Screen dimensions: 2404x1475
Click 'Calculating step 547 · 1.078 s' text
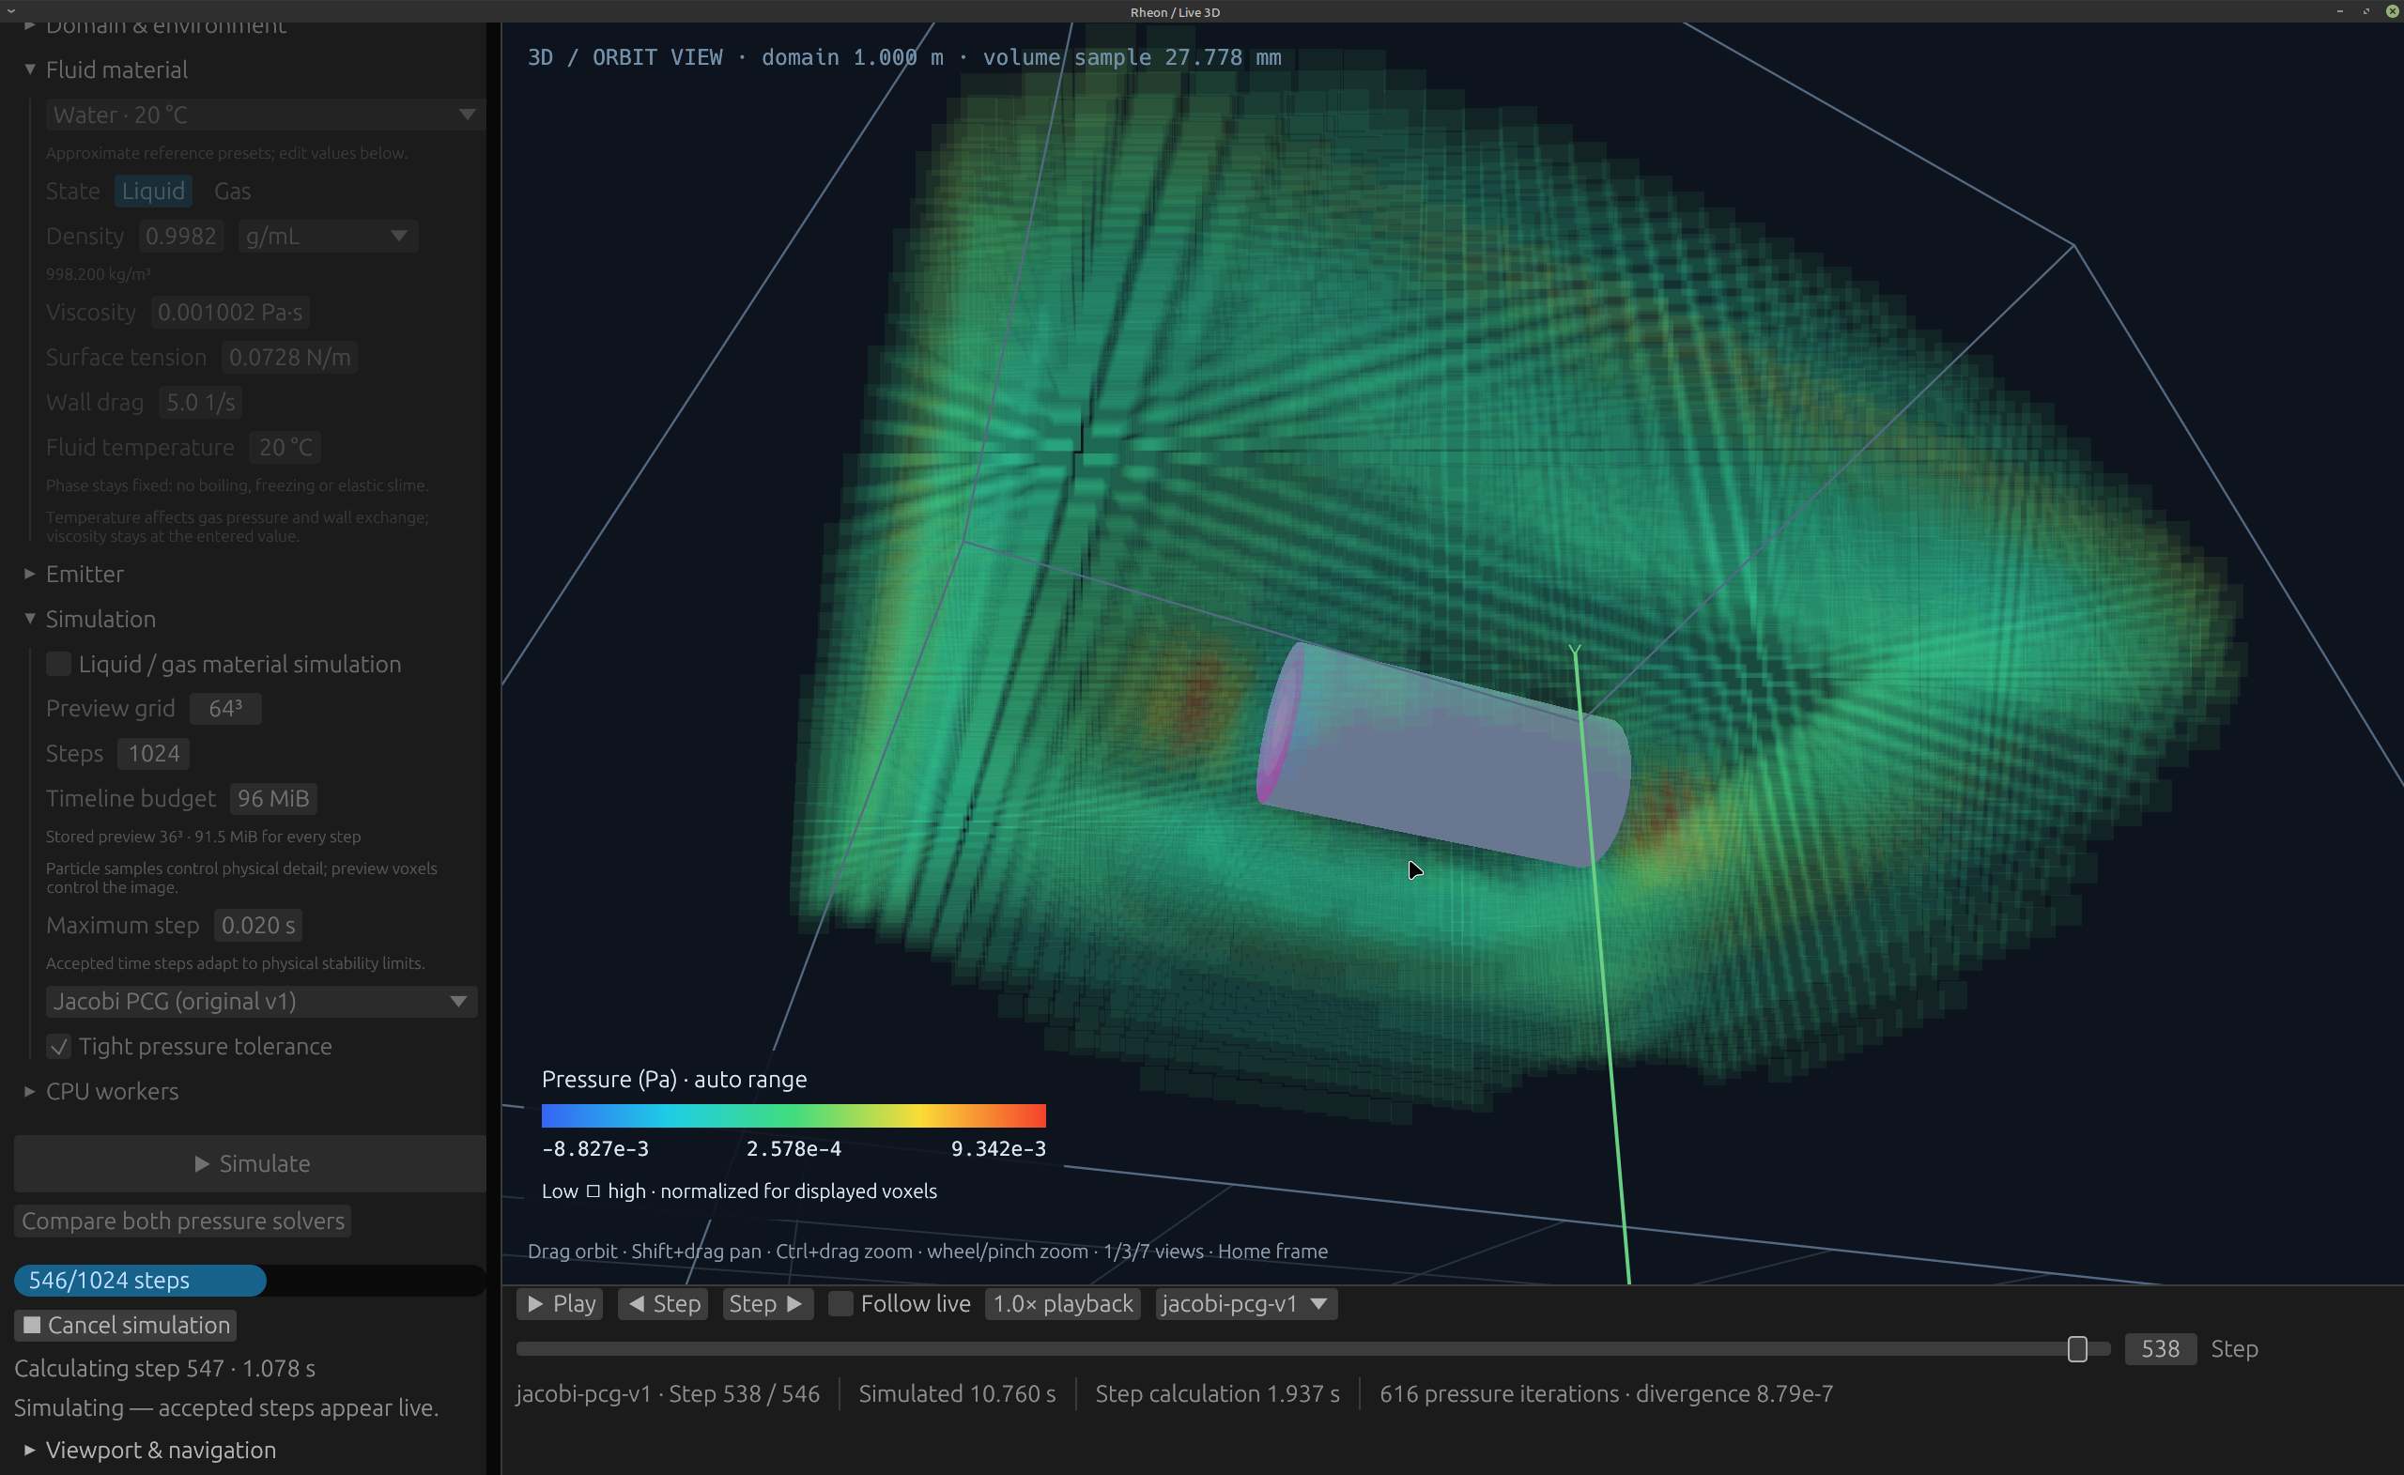pyautogui.click(x=165, y=1368)
